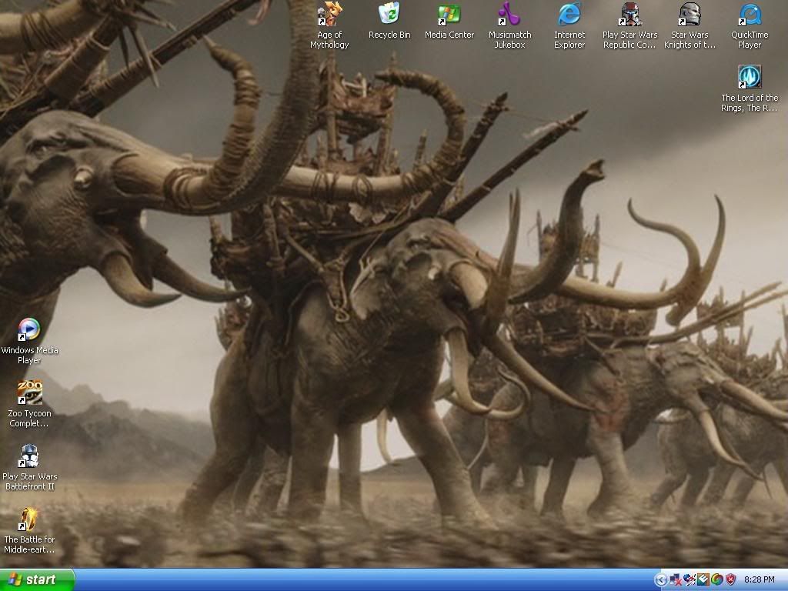Expand hidden tray icons with the arrow
788x591 pixels.
pos(661,580)
